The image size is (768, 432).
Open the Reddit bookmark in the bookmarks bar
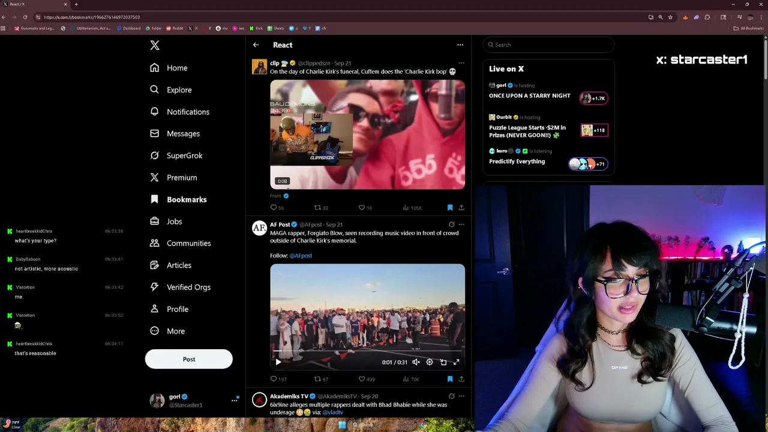175,28
